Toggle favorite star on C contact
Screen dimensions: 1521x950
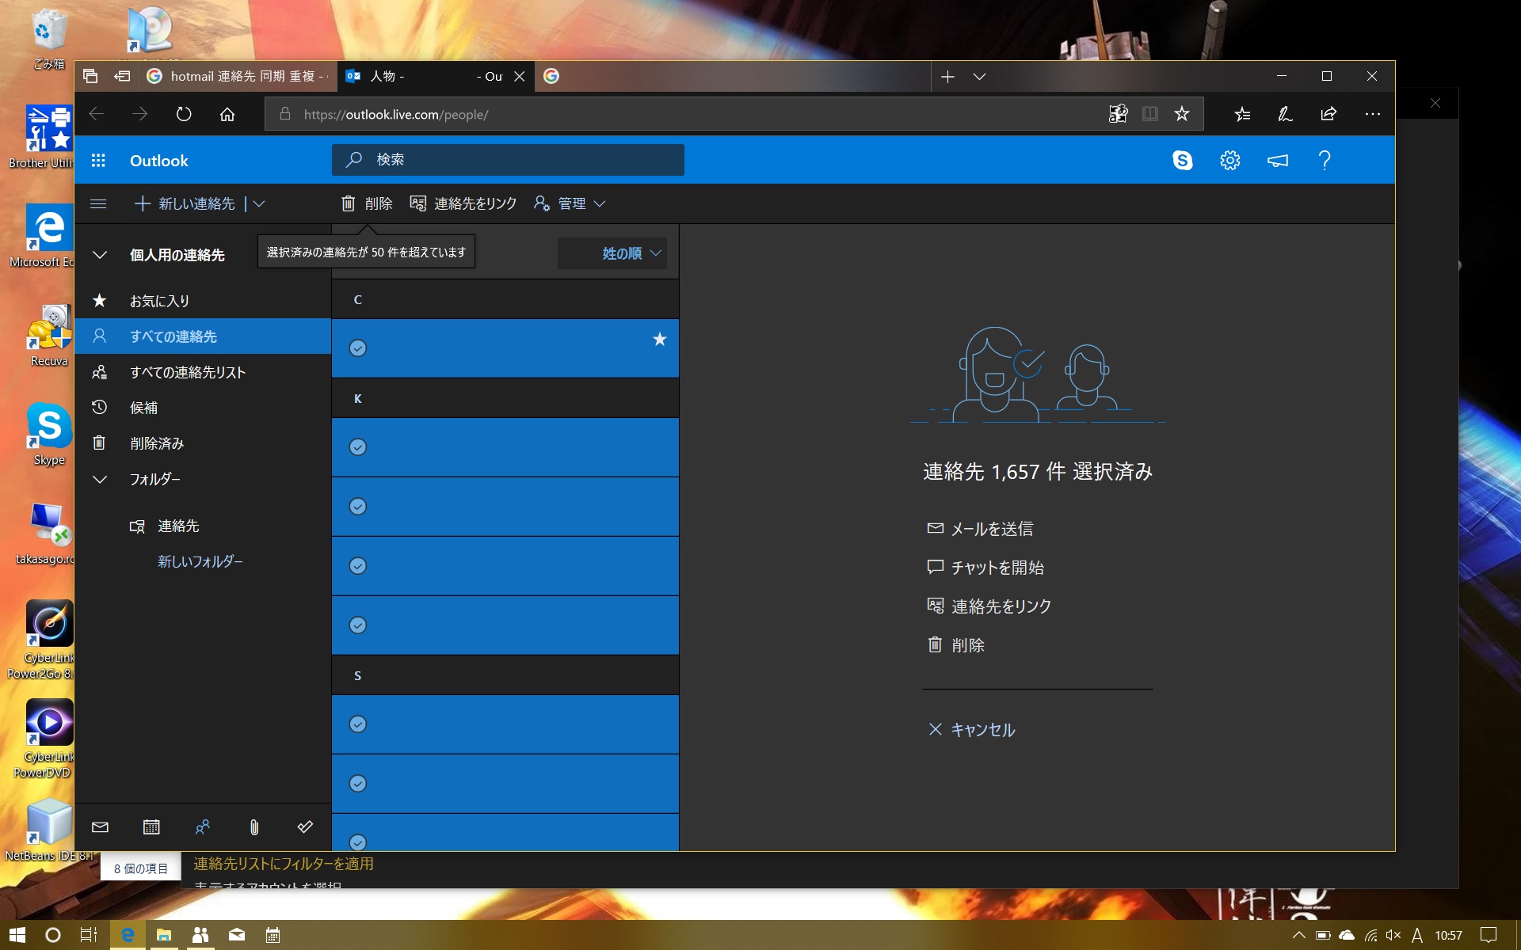(659, 340)
